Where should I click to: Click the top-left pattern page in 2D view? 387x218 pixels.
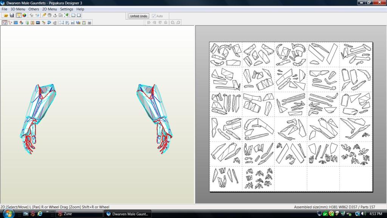click(226, 54)
